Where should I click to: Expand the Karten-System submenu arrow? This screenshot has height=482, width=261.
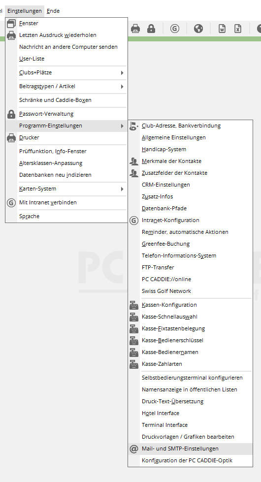tap(122, 189)
